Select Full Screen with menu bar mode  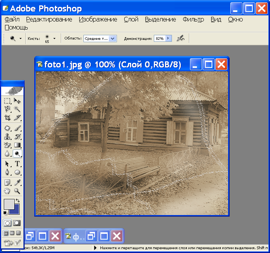tap(12, 233)
